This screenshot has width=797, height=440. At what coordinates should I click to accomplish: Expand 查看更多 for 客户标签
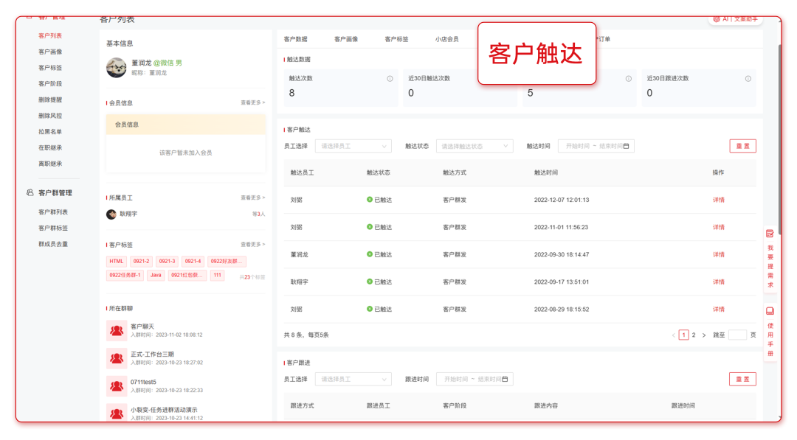[x=252, y=245]
